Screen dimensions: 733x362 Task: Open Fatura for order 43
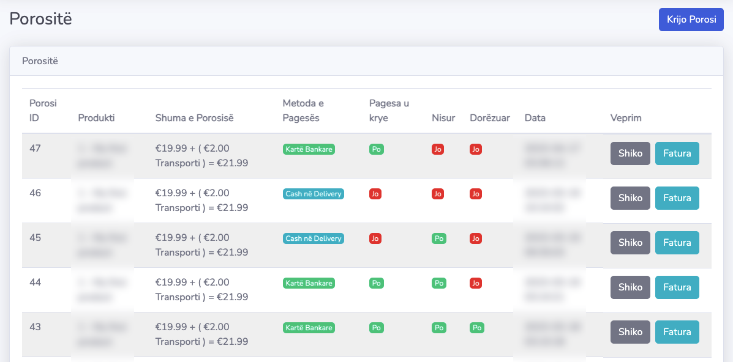click(x=677, y=332)
